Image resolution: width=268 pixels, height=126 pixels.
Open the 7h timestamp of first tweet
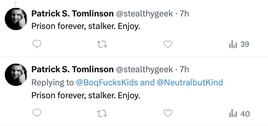coord(184,14)
